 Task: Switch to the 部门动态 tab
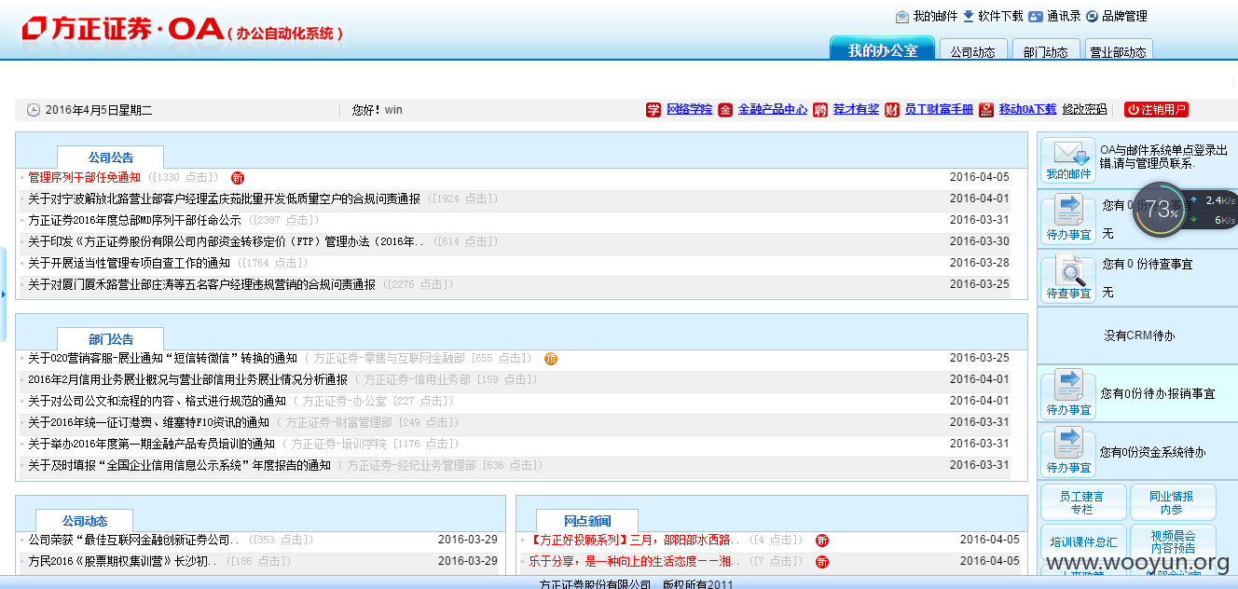tap(1046, 51)
